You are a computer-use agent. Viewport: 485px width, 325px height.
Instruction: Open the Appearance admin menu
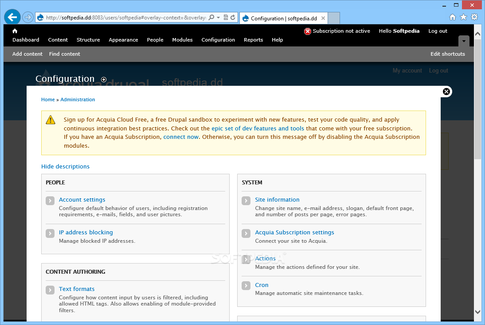tap(123, 40)
